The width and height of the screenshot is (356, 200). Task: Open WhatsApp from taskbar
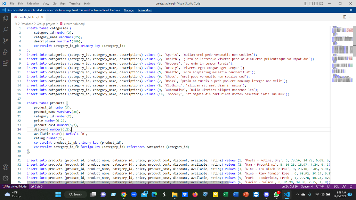click(x=276, y=194)
